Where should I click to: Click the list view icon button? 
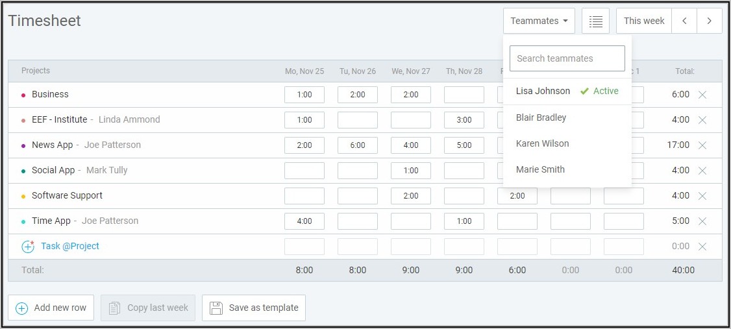click(595, 21)
